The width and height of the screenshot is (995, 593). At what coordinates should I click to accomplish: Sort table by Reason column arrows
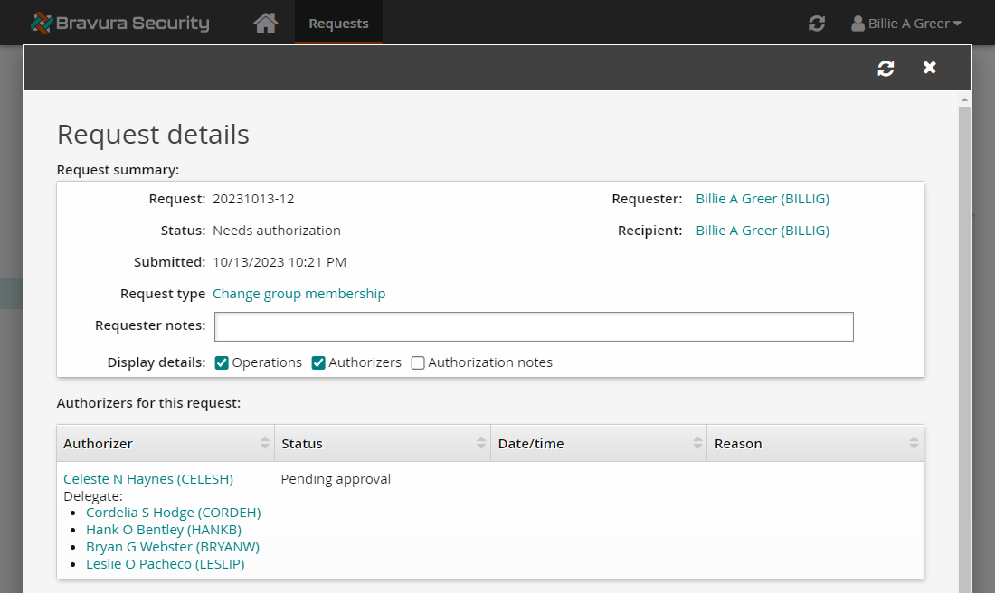tap(914, 443)
